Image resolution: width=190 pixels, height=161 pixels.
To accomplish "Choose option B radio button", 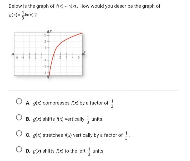I will (x=19, y=117).
